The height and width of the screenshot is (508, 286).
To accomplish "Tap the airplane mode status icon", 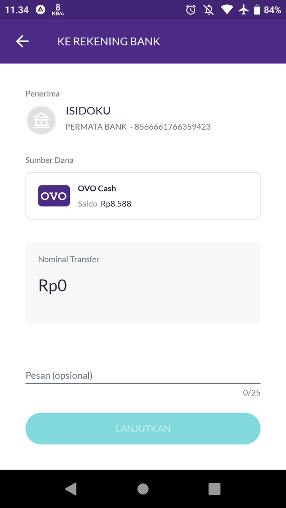I will (x=244, y=9).
